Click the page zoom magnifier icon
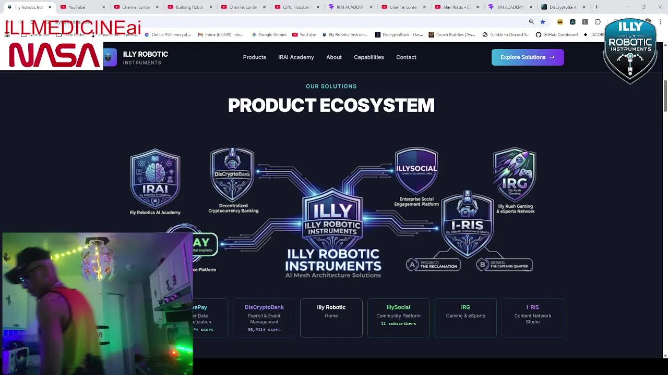Viewport: 668px width, 375px height. [x=531, y=22]
